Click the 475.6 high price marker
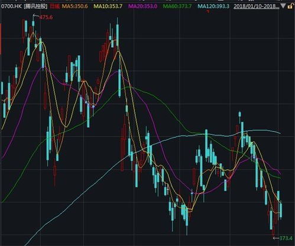The height and width of the screenshot is (246, 295). coord(46,17)
